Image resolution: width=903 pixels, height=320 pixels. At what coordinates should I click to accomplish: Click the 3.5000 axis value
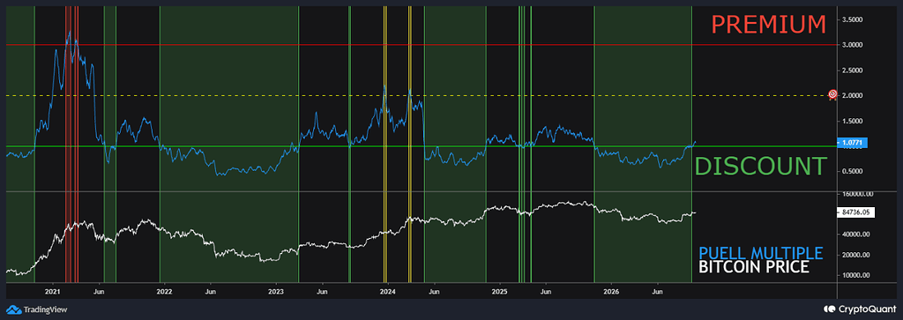(854, 19)
